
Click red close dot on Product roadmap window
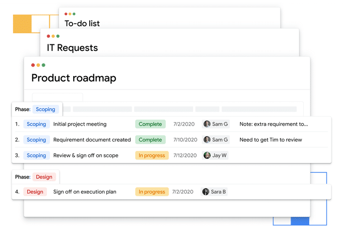coord(33,65)
